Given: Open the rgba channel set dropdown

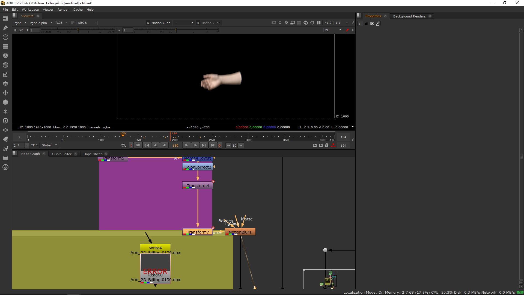Looking at the screenshot, I should pos(20,23).
